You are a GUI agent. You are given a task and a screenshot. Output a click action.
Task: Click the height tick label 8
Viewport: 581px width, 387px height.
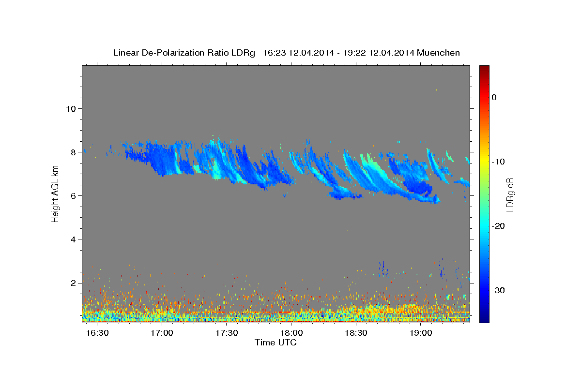(x=73, y=152)
